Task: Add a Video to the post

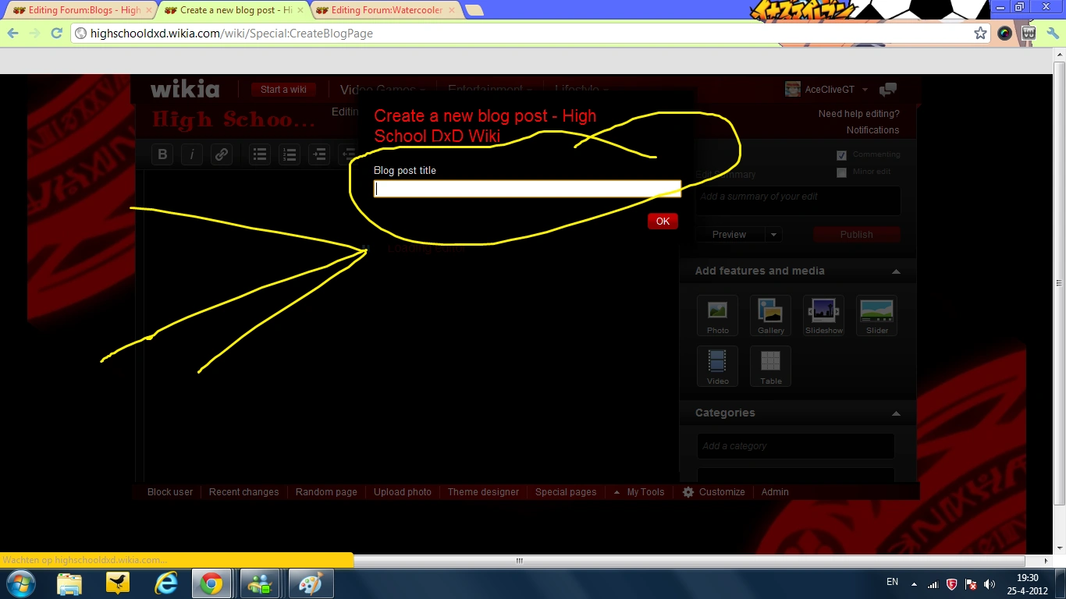Action: (x=717, y=367)
